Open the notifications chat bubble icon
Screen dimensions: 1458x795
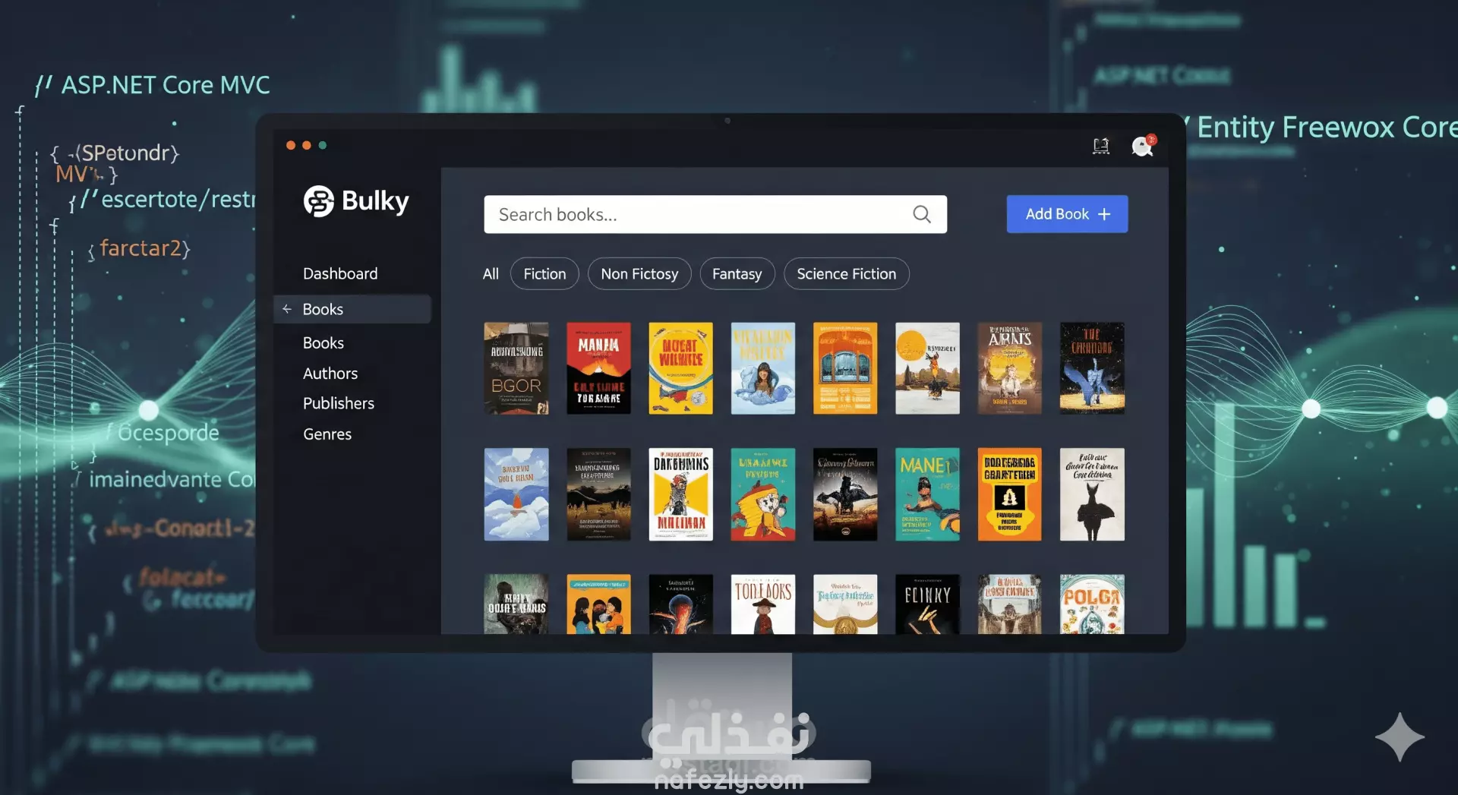pyautogui.click(x=1143, y=146)
